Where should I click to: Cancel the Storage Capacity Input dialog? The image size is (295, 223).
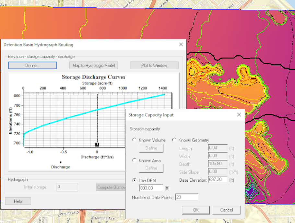click(x=226, y=210)
